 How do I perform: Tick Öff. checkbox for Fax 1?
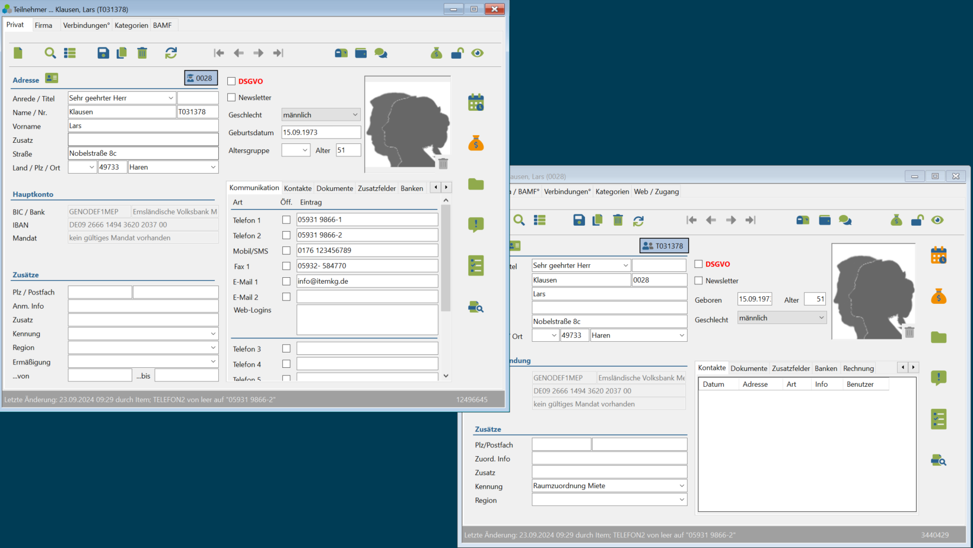(286, 266)
